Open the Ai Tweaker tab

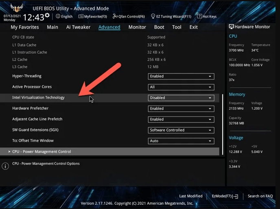(x=78, y=27)
